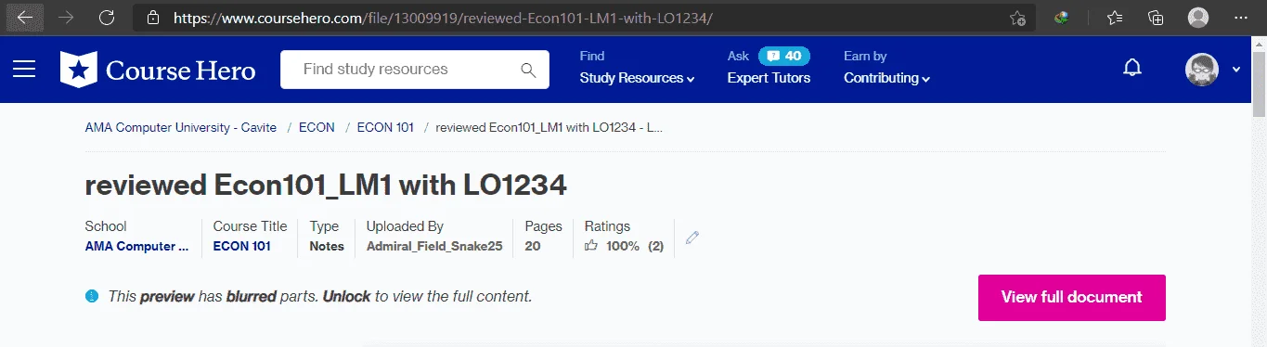Click uploader Admiral_Field_Snake25
This screenshot has height=347, width=1267.
tap(434, 247)
